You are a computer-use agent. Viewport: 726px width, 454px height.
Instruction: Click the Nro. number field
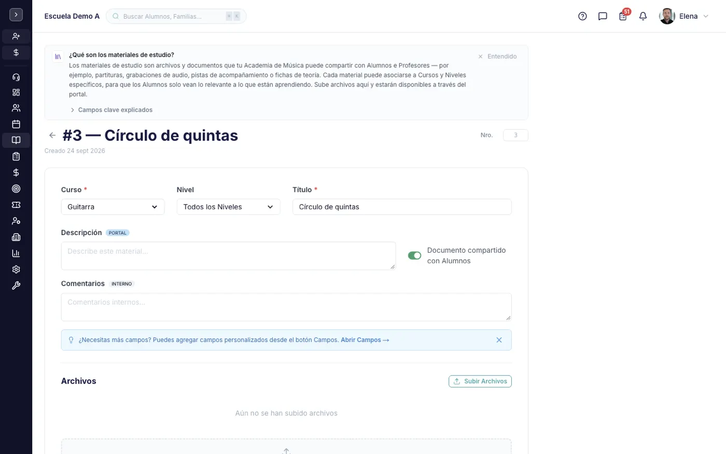point(515,135)
